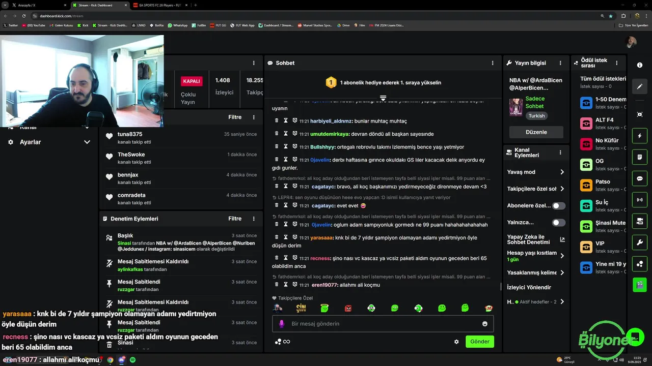The image size is (652, 366).
Task: Open Chrome from the Windows taskbar
Action: [110, 360]
